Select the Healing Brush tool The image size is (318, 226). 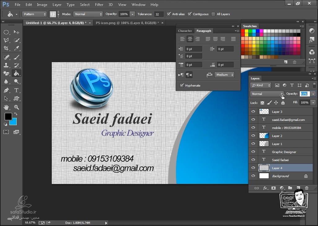coord(6,57)
